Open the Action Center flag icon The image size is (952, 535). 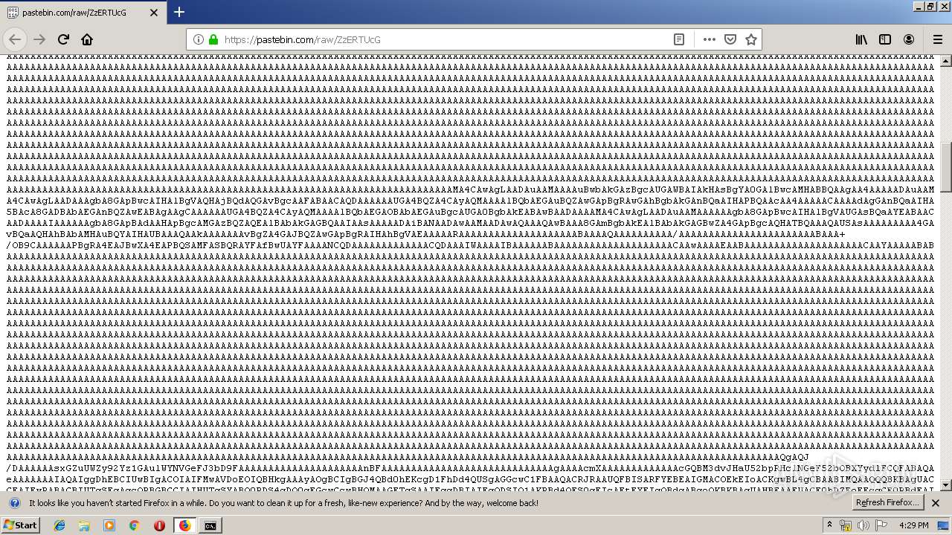point(881,525)
